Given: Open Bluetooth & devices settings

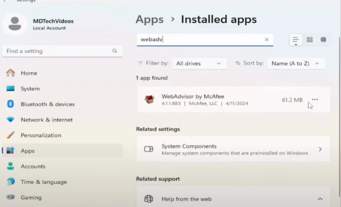Looking at the screenshot, I should pyautogui.click(x=62, y=104).
